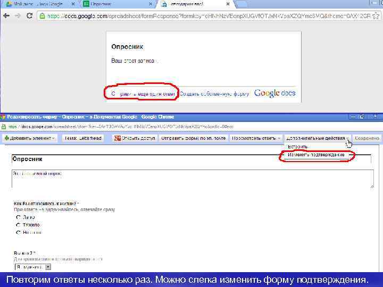Viewport: 383px width, 287px height.
Task: Click the 'Отправить еще один ответ' link
Action: (143, 94)
